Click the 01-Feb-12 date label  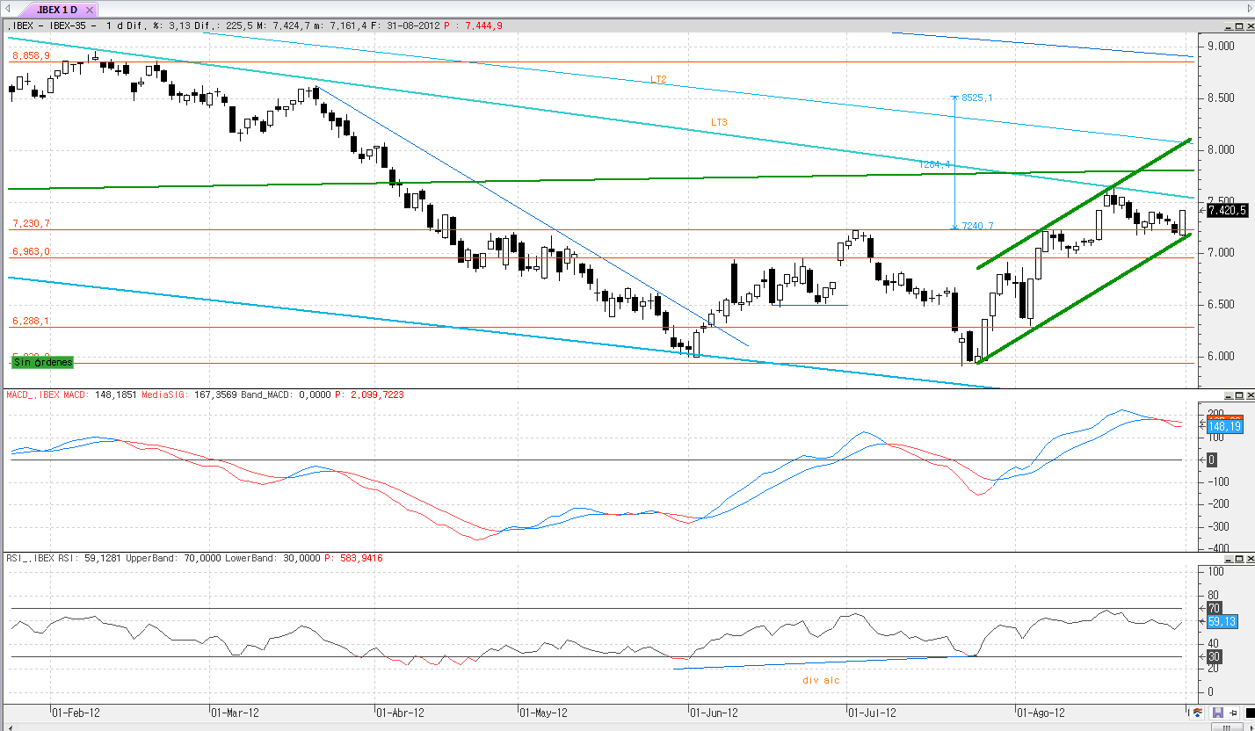coord(76,713)
